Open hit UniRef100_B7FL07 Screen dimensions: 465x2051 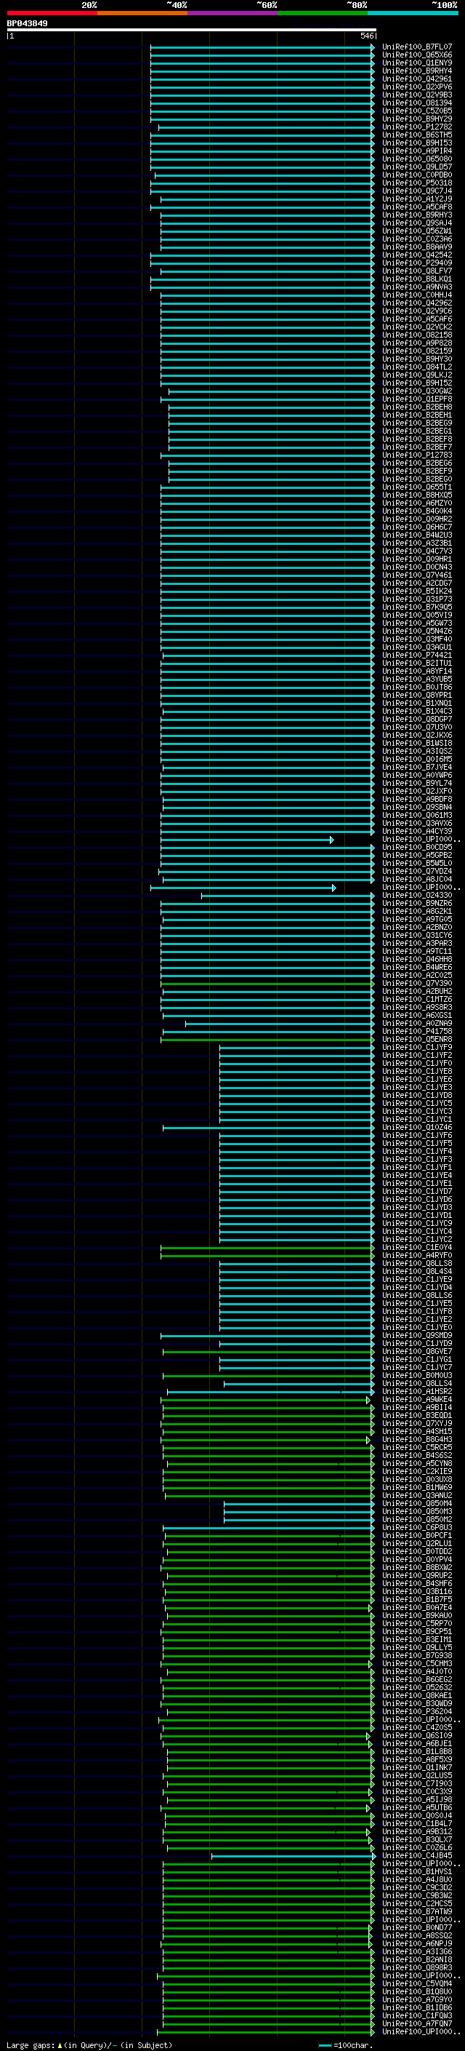click(417, 47)
